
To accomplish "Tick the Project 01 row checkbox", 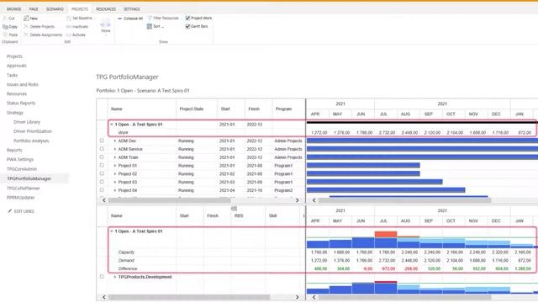I will tap(102, 165).
